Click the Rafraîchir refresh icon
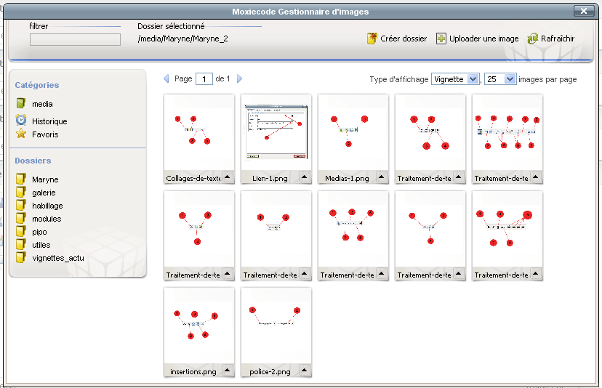Screen dimensions: 602x388 [532, 39]
